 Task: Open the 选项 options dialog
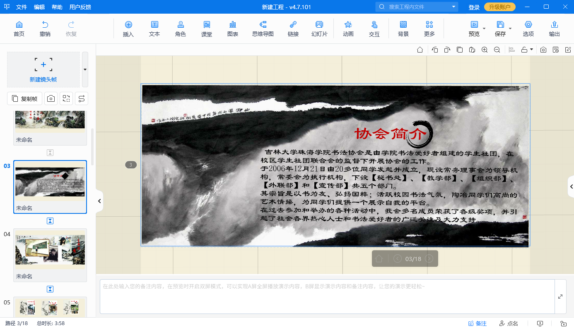coord(528,29)
